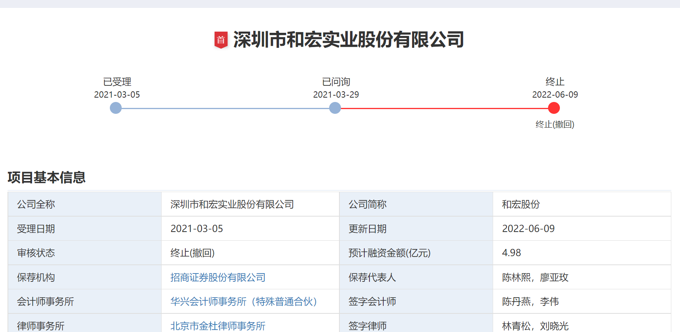The height and width of the screenshot is (332, 680).
Task: Click the 林青松, 刘晓光 signing lawyers cell
Action: 535,326
